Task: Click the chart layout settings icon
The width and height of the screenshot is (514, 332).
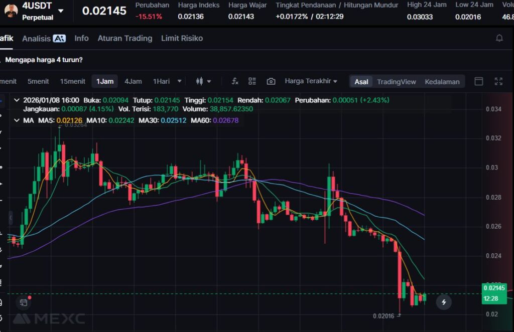Action: pyautogui.click(x=252, y=81)
